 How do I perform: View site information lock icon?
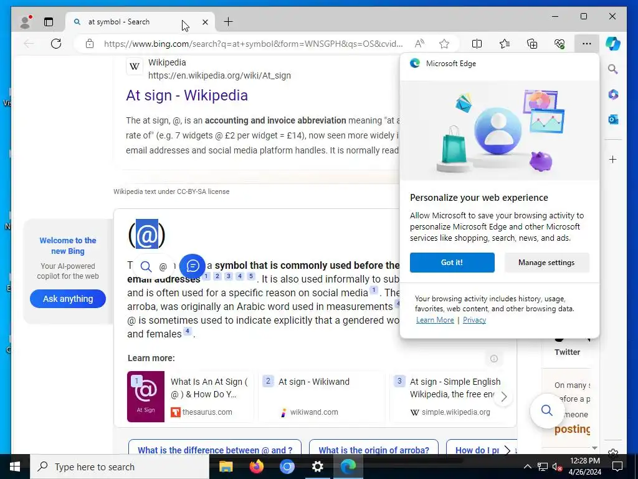click(x=90, y=44)
